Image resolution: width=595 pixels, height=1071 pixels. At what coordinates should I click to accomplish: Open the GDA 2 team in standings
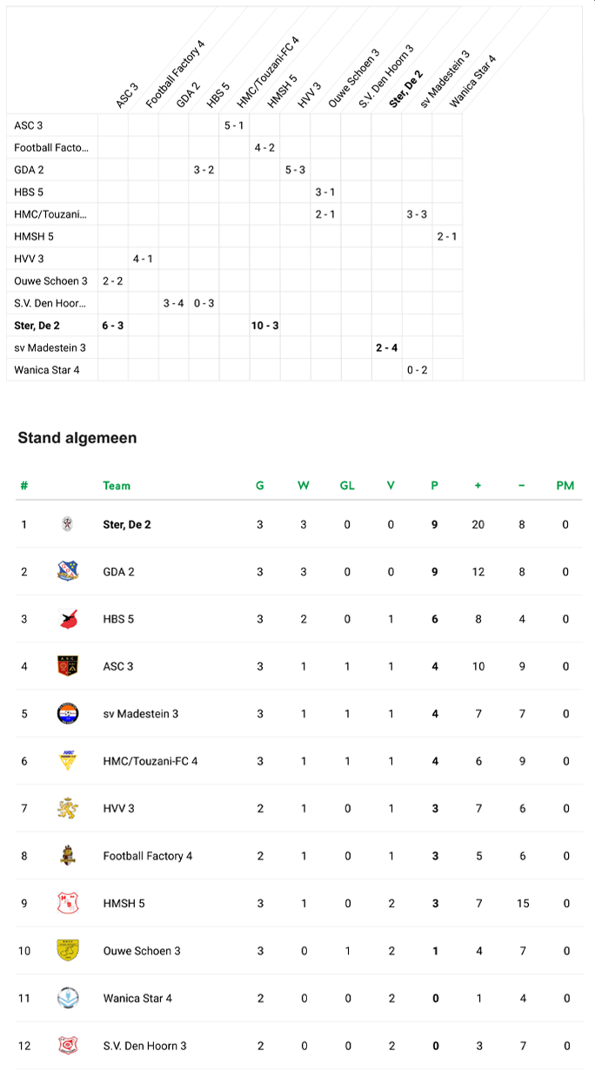click(x=118, y=572)
